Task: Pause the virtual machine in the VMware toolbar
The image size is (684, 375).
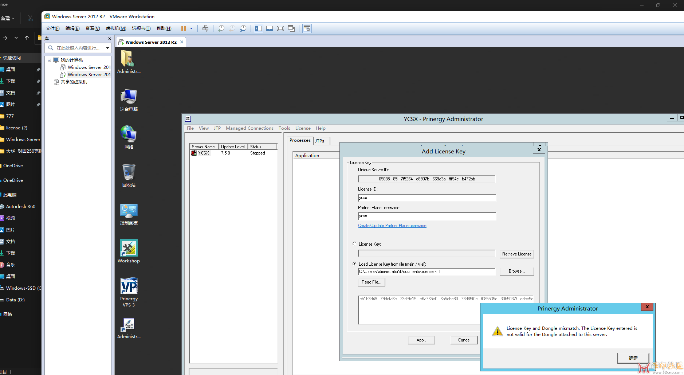Action: tap(184, 28)
